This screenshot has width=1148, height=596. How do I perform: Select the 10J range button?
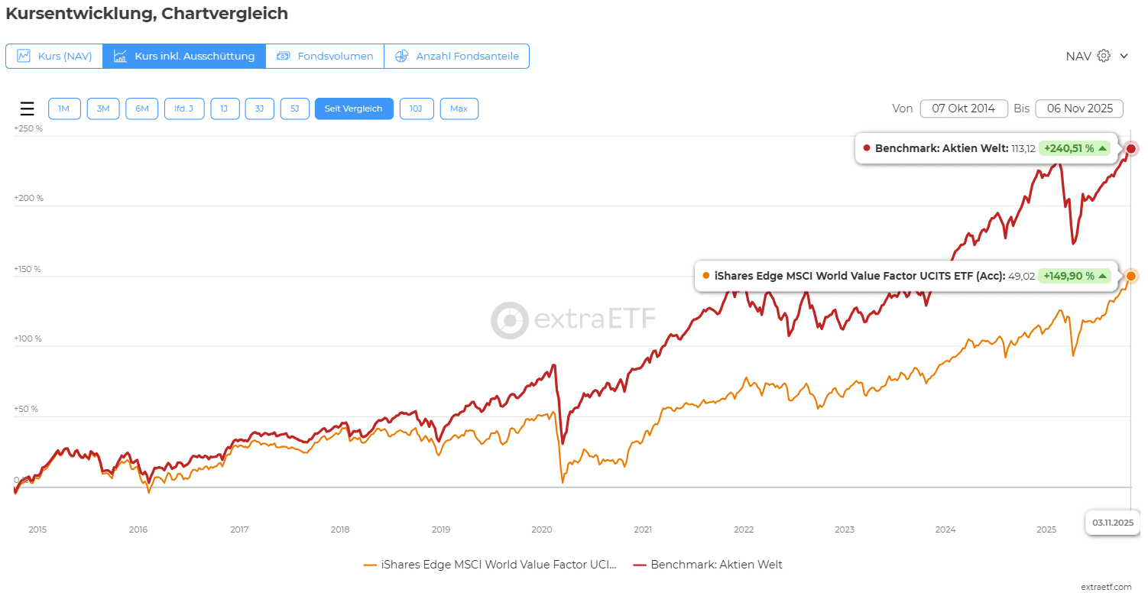point(416,109)
